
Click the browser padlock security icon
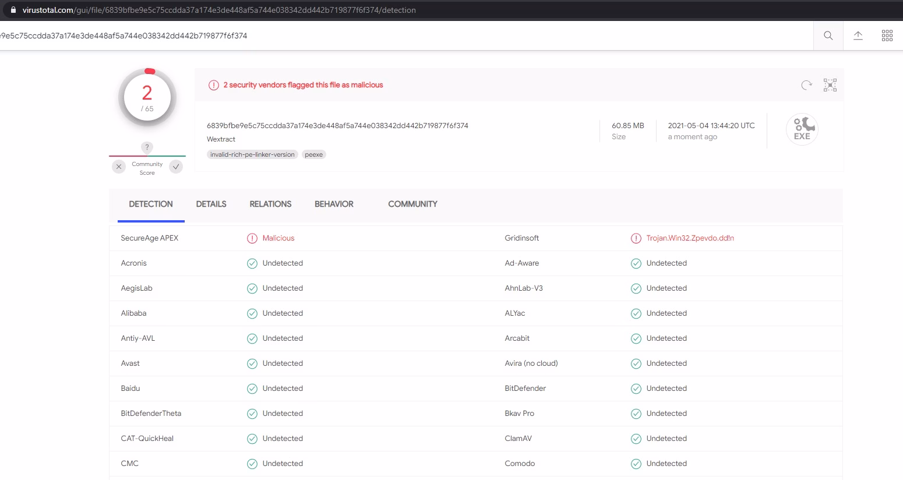(x=13, y=10)
